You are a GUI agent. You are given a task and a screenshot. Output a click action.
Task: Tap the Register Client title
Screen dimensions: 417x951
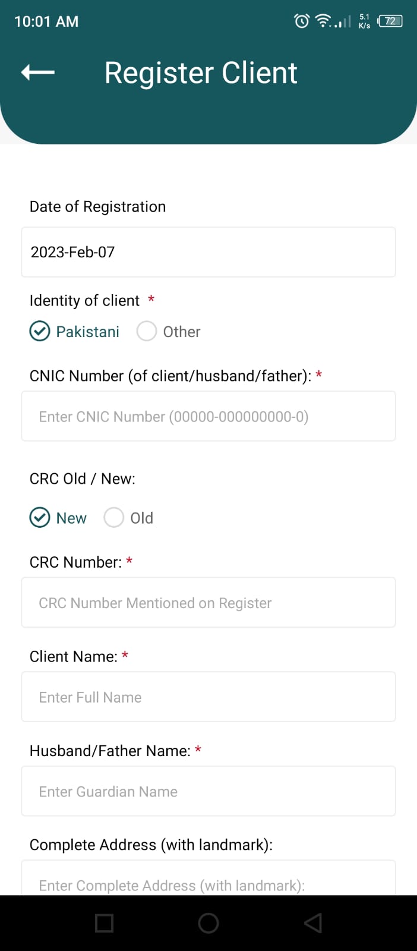[201, 73]
